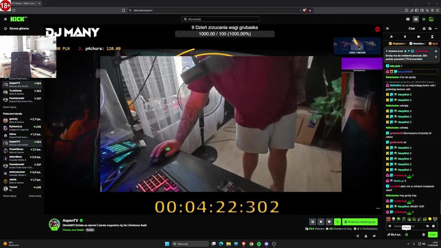Open the Windows Start menu
The width and height of the screenshot is (441, 248).
pos(167,244)
